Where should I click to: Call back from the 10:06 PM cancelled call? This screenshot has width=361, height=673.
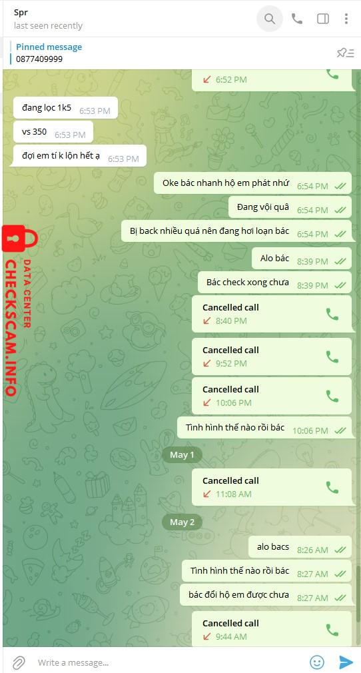tap(332, 396)
